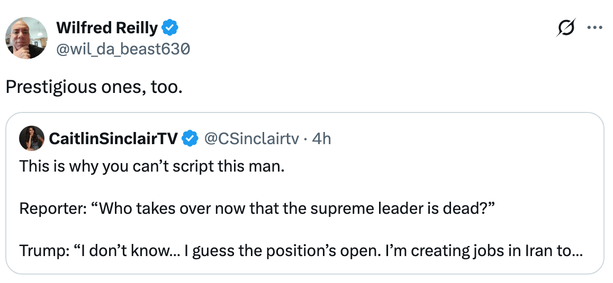
Task: Click the Wilfred Reilly display name
Action: coord(106,27)
